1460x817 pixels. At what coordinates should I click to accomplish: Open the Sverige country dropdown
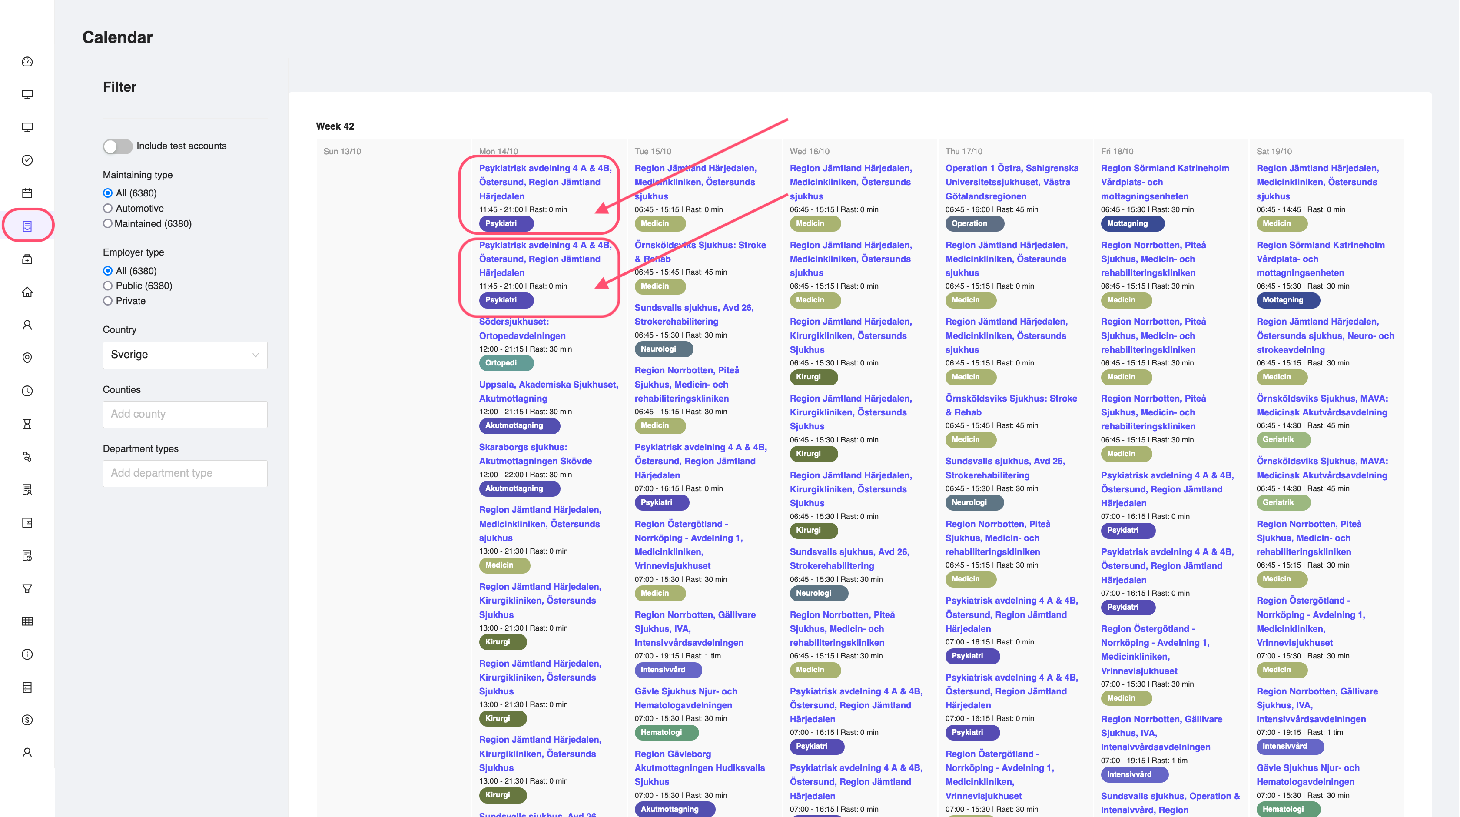coord(185,355)
